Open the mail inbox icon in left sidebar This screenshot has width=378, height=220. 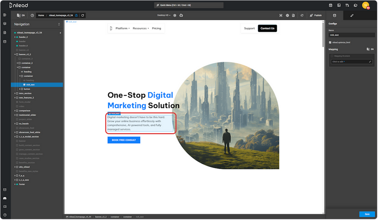5,190
